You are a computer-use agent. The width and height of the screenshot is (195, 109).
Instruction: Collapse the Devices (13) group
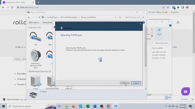pyautogui.click(x=28, y=28)
